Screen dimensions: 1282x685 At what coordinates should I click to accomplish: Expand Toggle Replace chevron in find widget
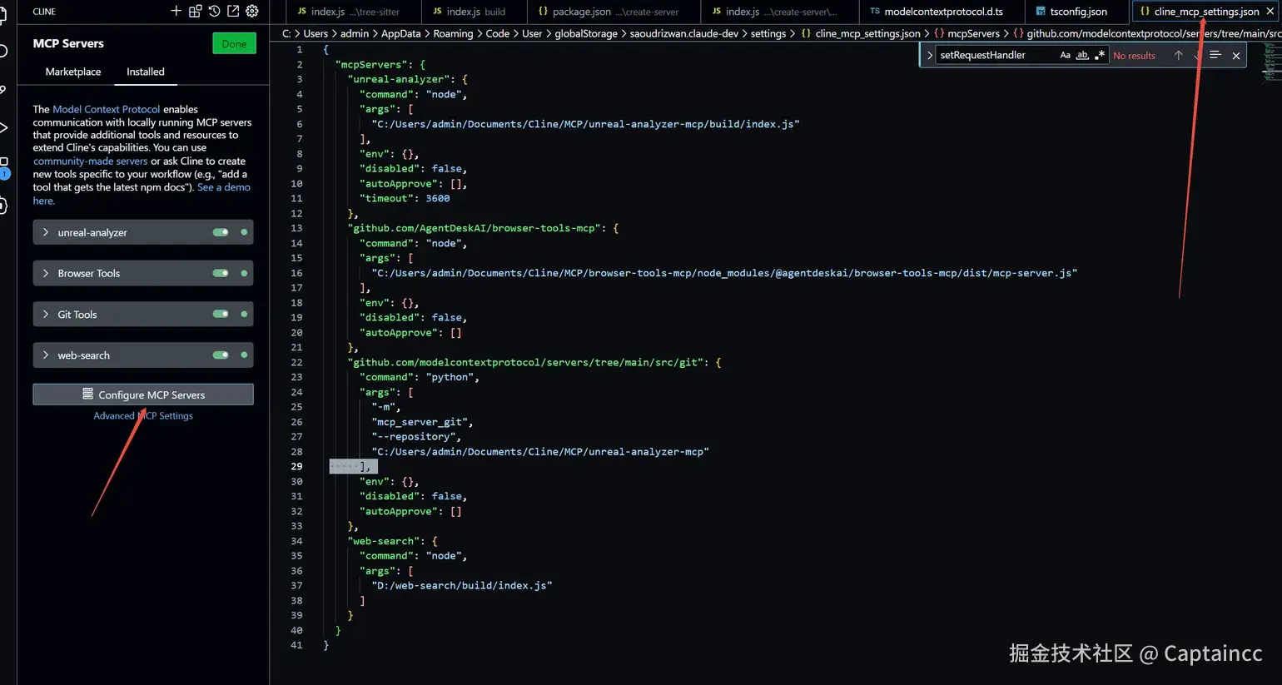pyautogui.click(x=929, y=55)
